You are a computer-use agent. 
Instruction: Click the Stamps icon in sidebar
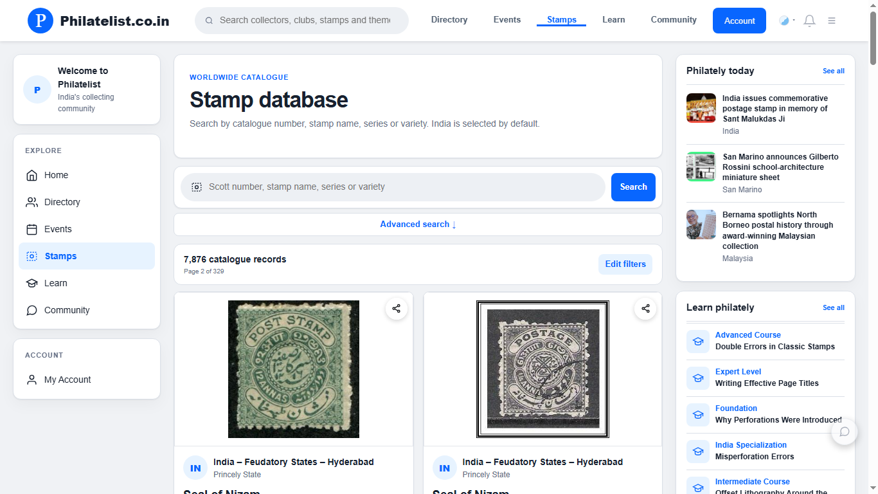point(31,256)
